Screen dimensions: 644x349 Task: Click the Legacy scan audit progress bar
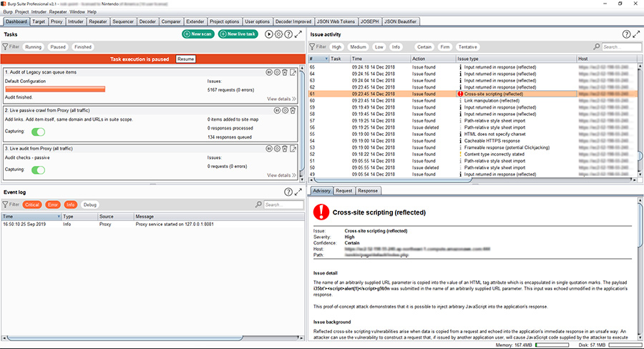(x=55, y=89)
